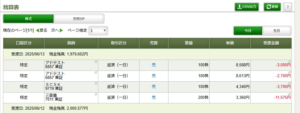
Task: Open popup icon for アドテスト 8,588円 row
Action: pos(96,62)
